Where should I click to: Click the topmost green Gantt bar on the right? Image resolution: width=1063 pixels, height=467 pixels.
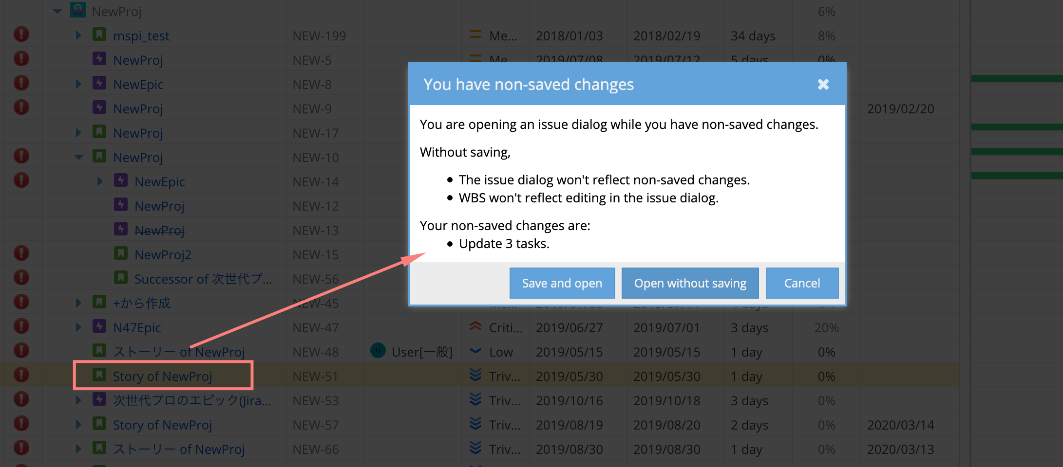coord(1016,78)
